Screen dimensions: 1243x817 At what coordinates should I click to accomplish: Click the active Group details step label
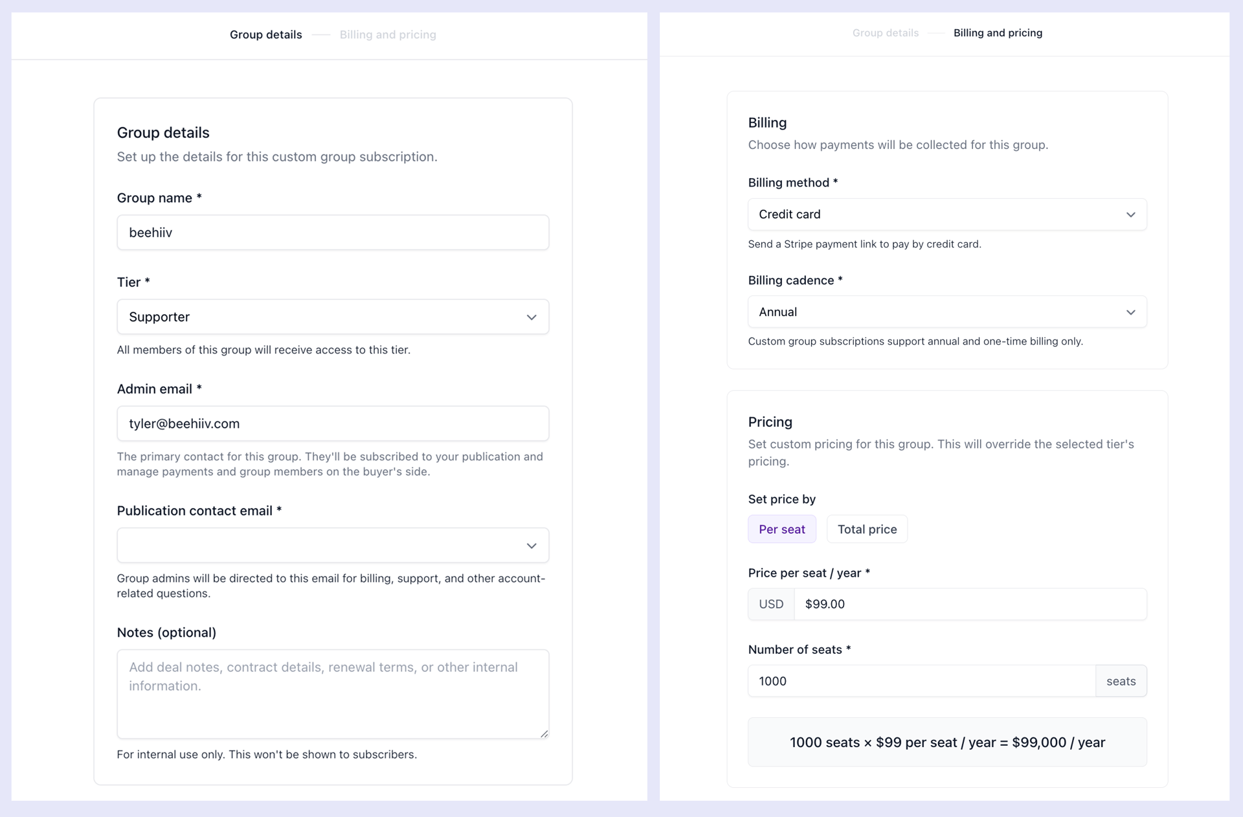265,34
